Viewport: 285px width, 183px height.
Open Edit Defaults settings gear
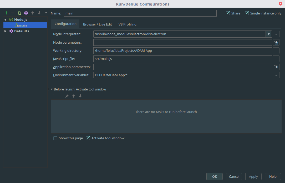point(26,13)
